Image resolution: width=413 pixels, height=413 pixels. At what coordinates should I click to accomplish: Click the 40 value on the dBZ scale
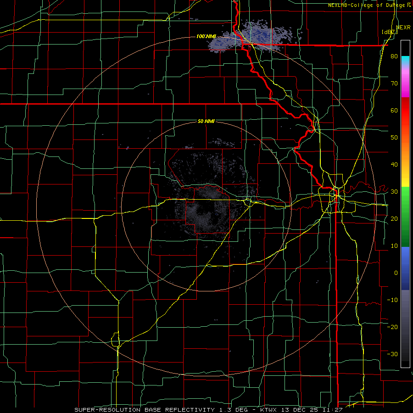[x=394, y=165]
